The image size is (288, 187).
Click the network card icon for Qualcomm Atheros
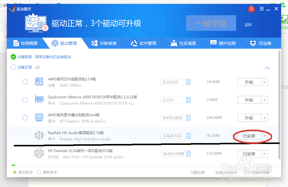39,99
